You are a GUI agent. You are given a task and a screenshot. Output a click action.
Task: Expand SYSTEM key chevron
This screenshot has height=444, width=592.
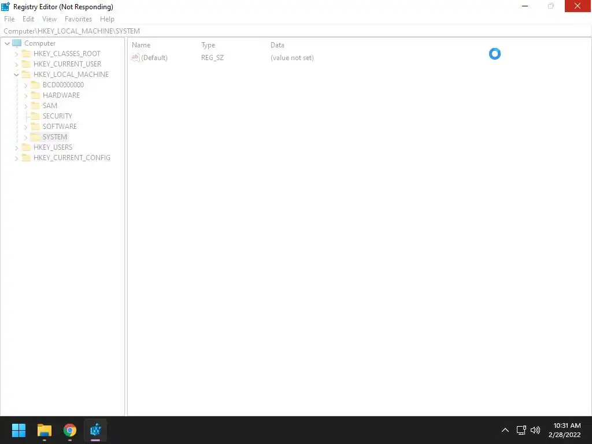click(25, 138)
